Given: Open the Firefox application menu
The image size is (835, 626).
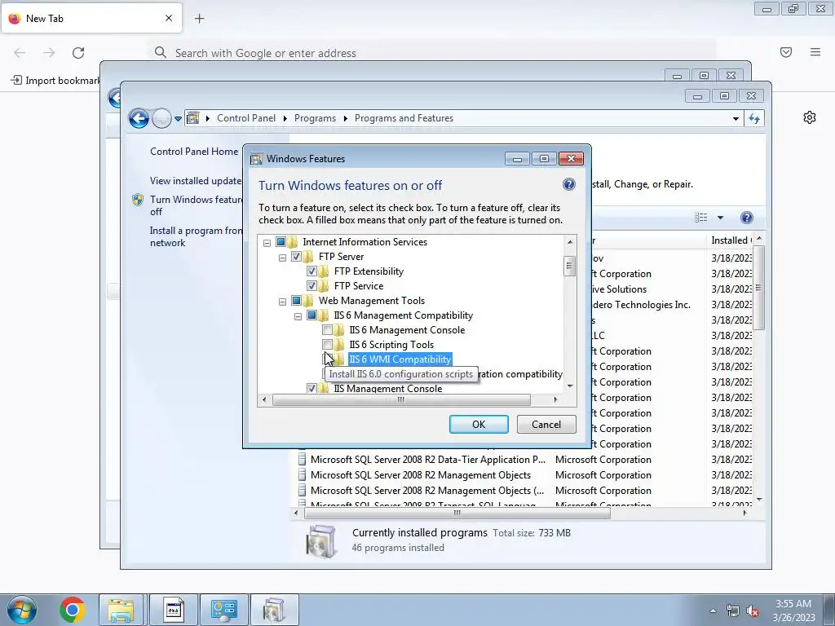Looking at the screenshot, I should pos(815,52).
